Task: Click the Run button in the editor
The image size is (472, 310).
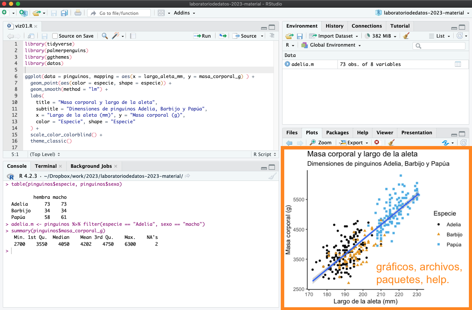Action: [x=203, y=36]
